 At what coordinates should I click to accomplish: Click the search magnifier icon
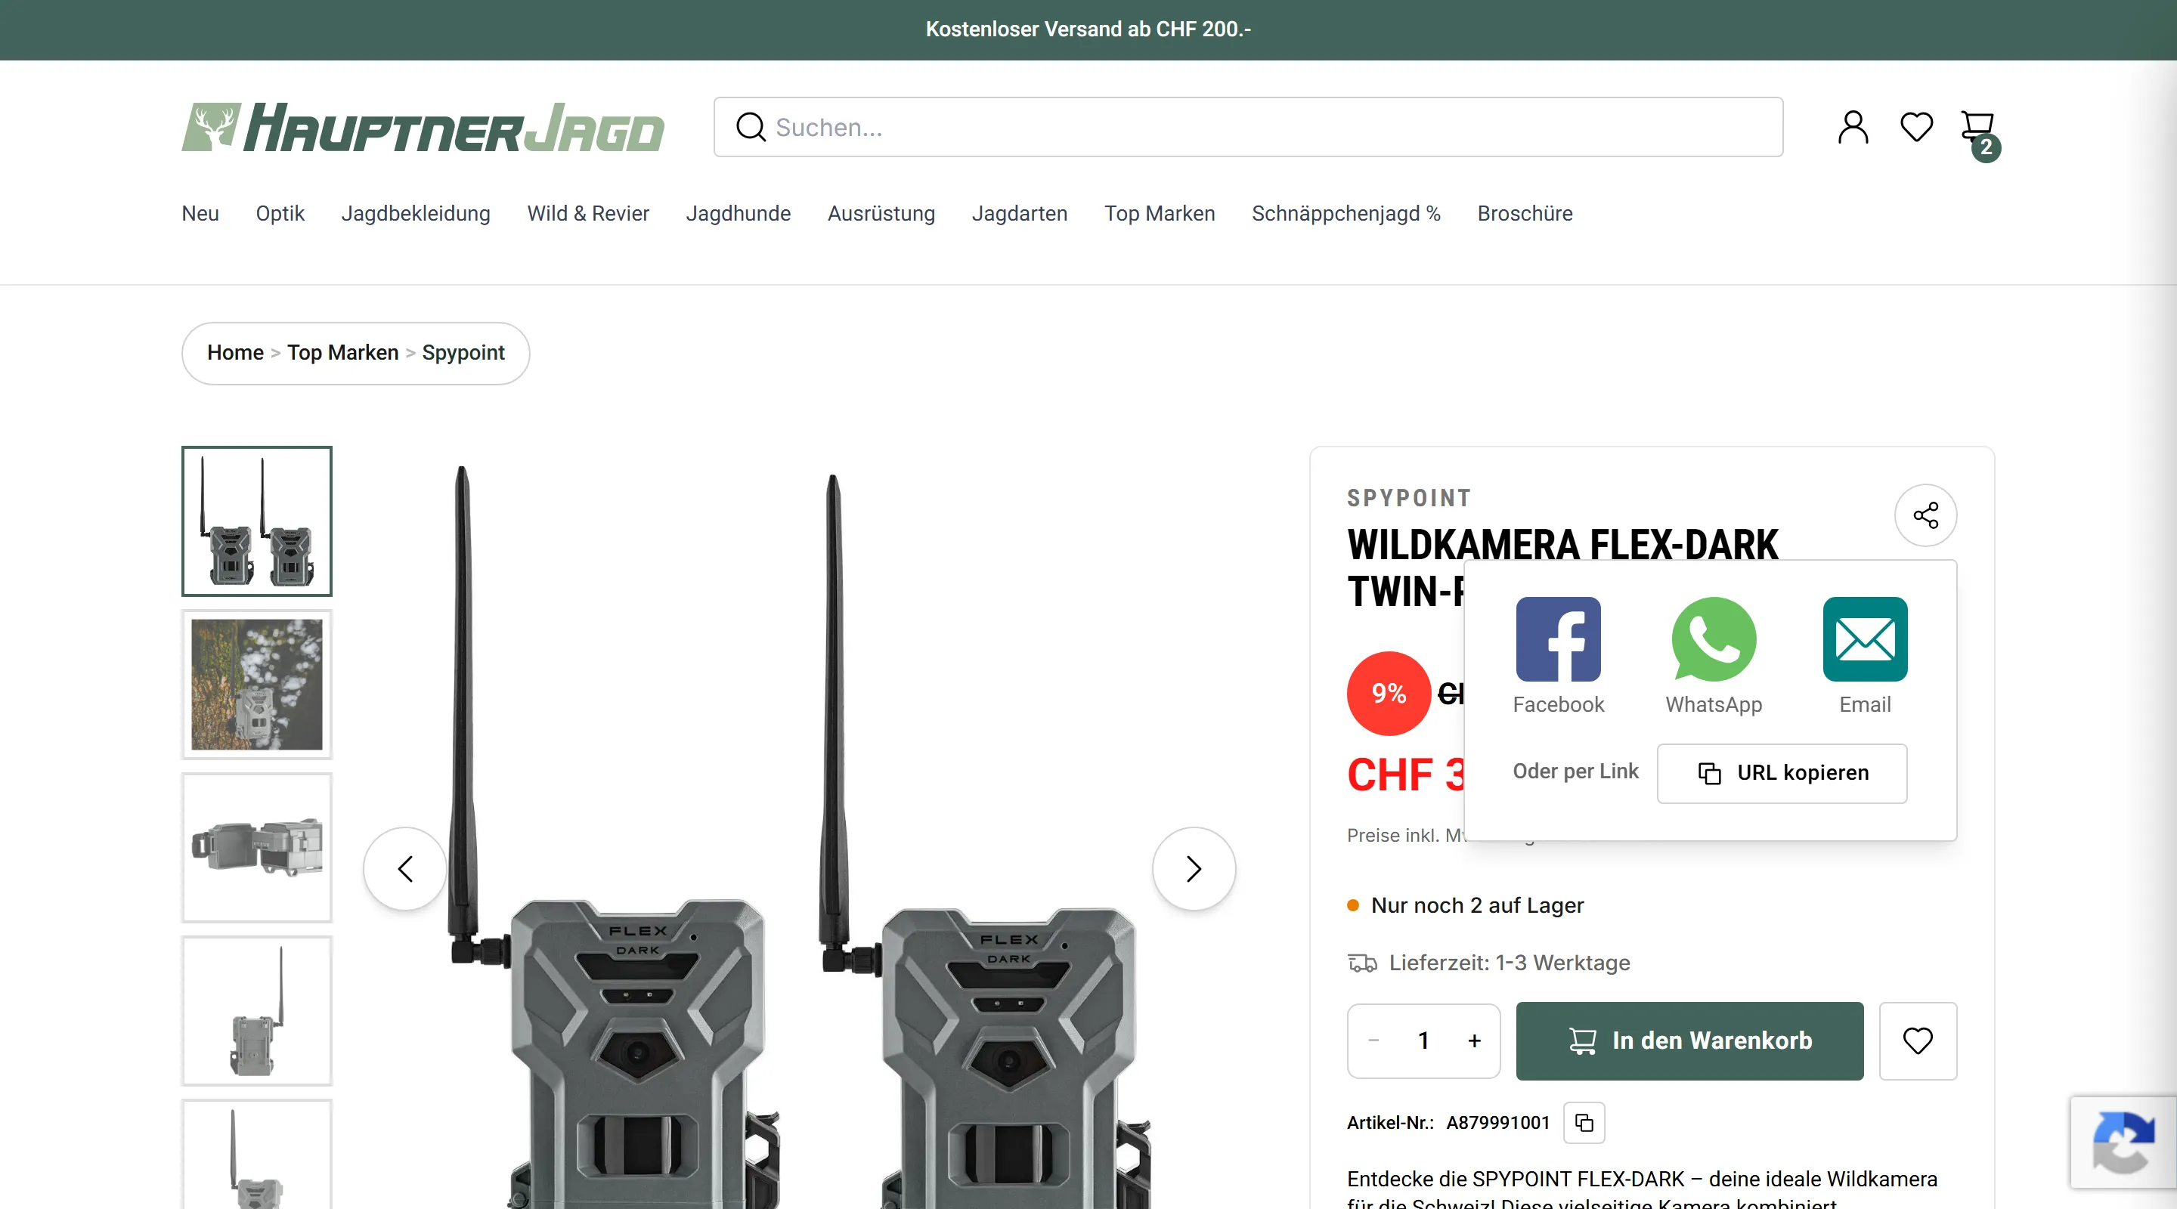pos(751,128)
